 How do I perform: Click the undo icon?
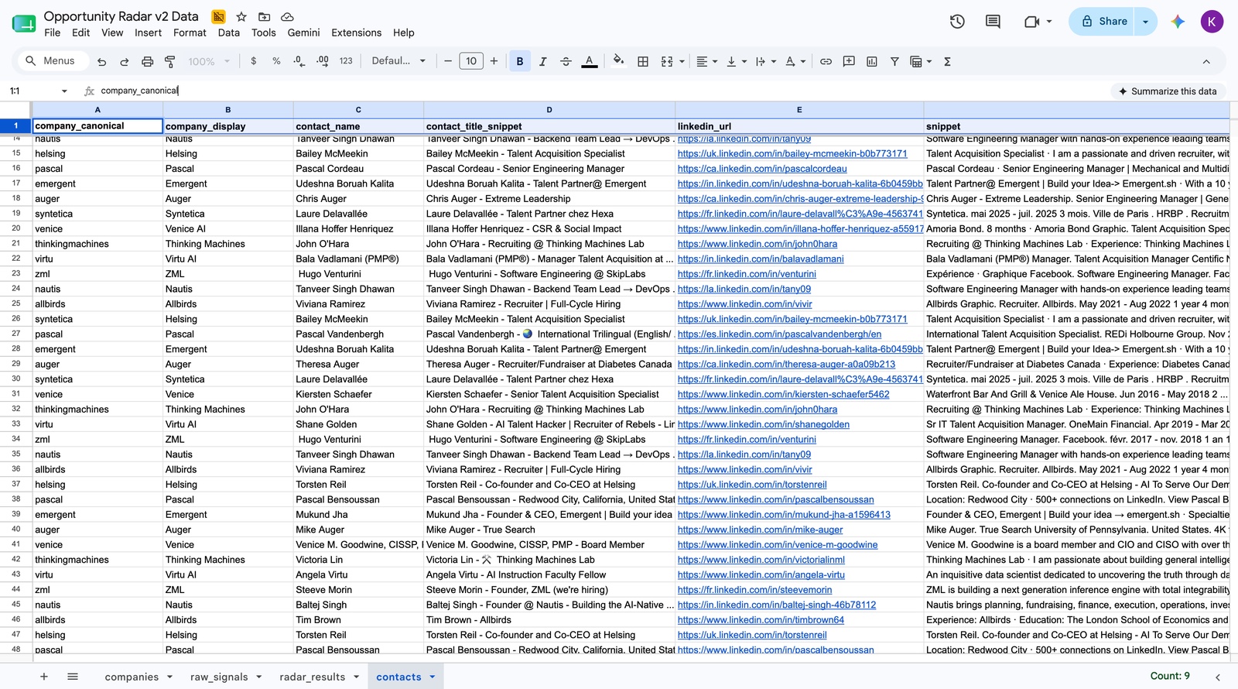101,61
